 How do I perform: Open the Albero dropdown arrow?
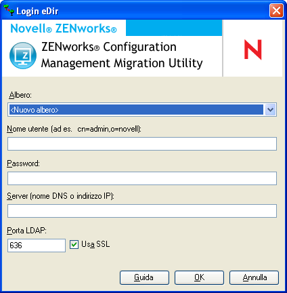coord(270,110)
